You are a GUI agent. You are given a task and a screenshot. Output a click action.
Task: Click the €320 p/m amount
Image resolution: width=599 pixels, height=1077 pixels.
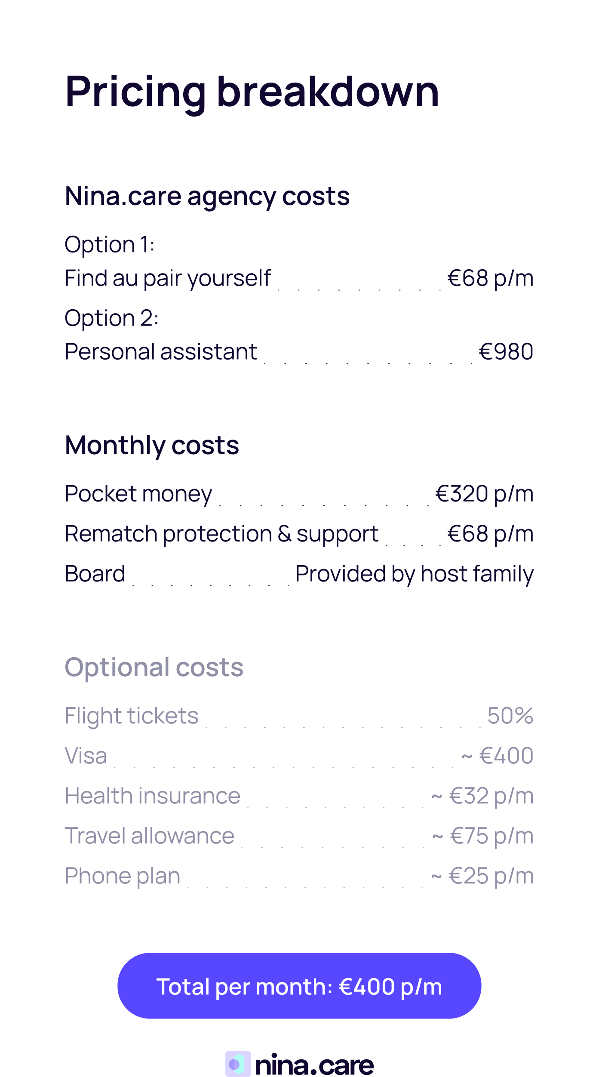[484, 493]
